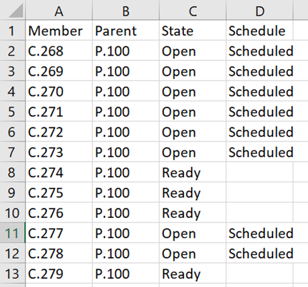
Task: Click the State header cell
Action: (193, 30)
